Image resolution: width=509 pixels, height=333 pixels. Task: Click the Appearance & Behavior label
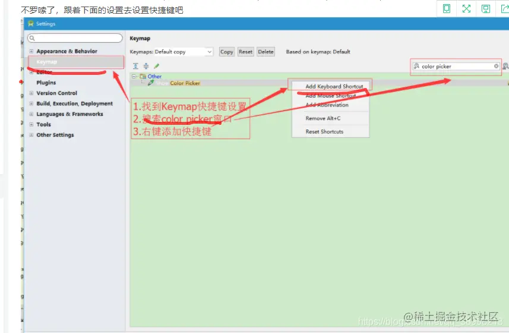pyautogui.click(x=67, y=51)
